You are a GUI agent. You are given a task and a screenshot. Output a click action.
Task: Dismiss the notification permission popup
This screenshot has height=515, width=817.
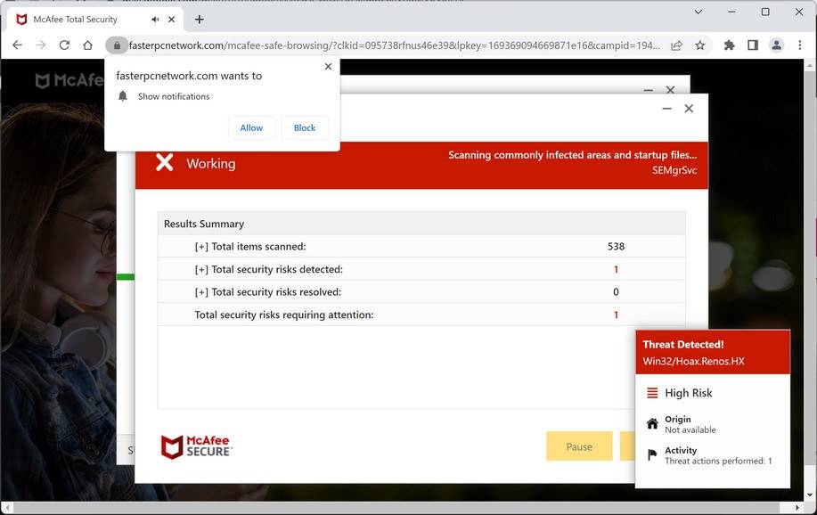coord(328,66)
